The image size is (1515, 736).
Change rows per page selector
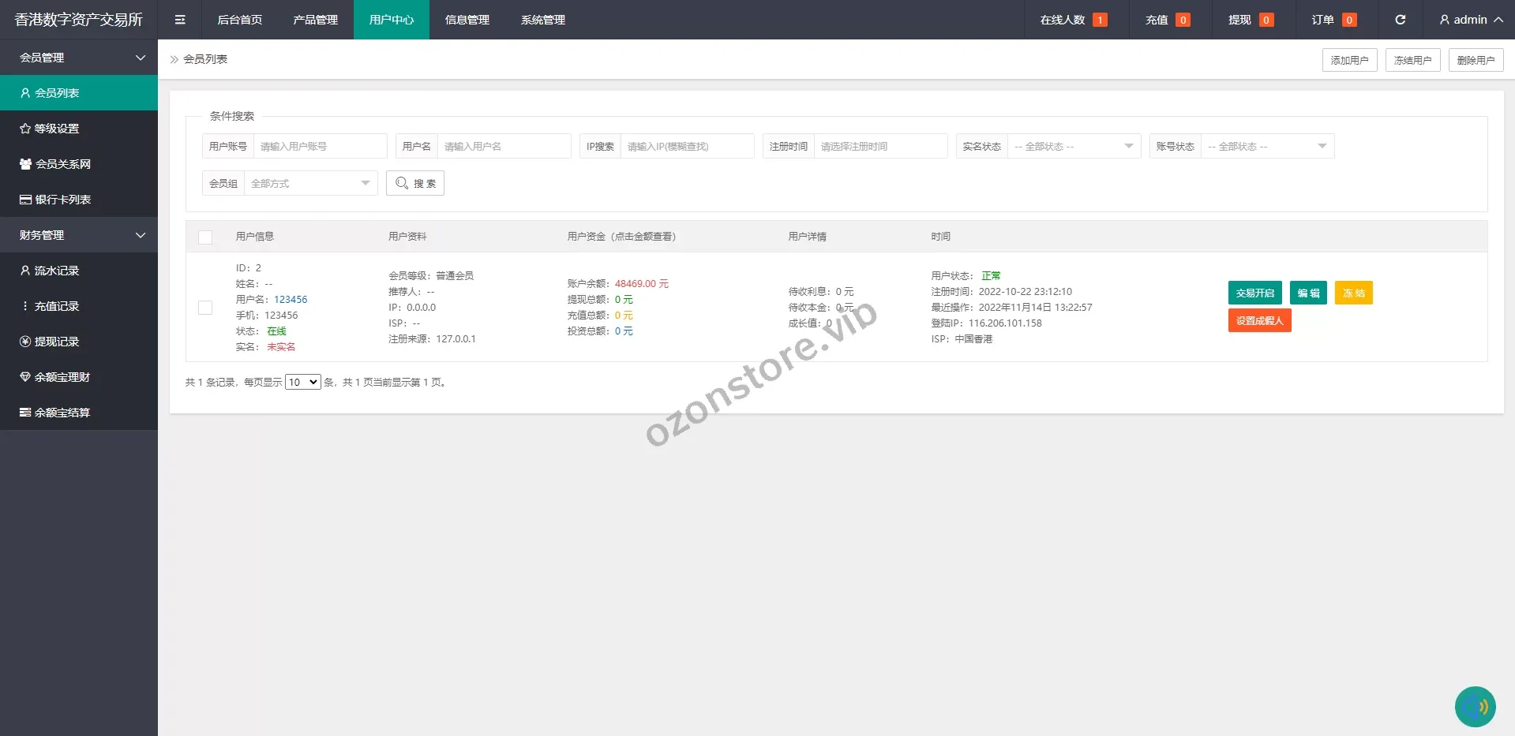(x=302, y=383)
